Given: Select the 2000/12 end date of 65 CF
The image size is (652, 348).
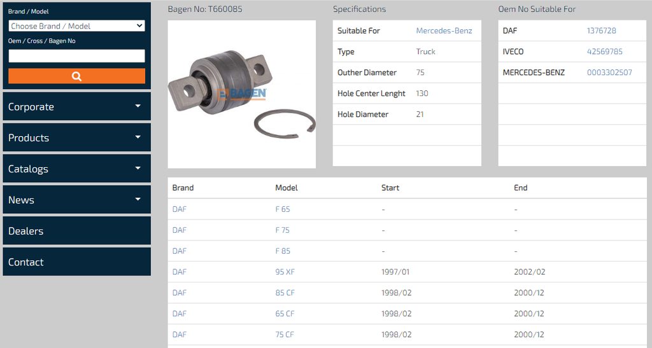Looking at the screenshot, I should [x=529, y=314].
